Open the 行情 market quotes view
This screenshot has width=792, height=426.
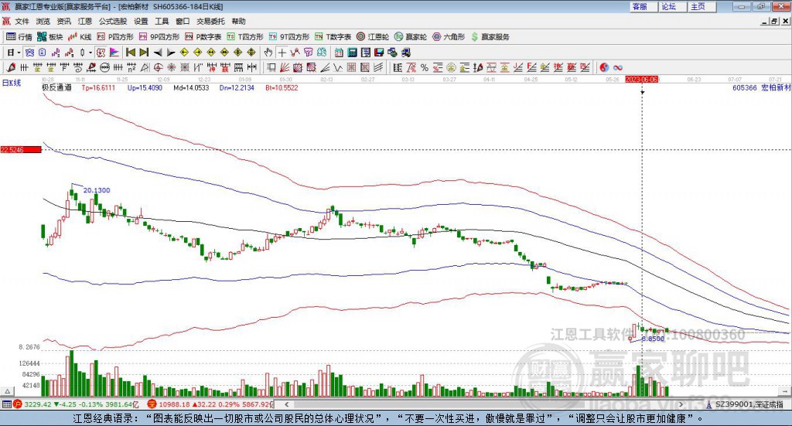click(19, 37)
